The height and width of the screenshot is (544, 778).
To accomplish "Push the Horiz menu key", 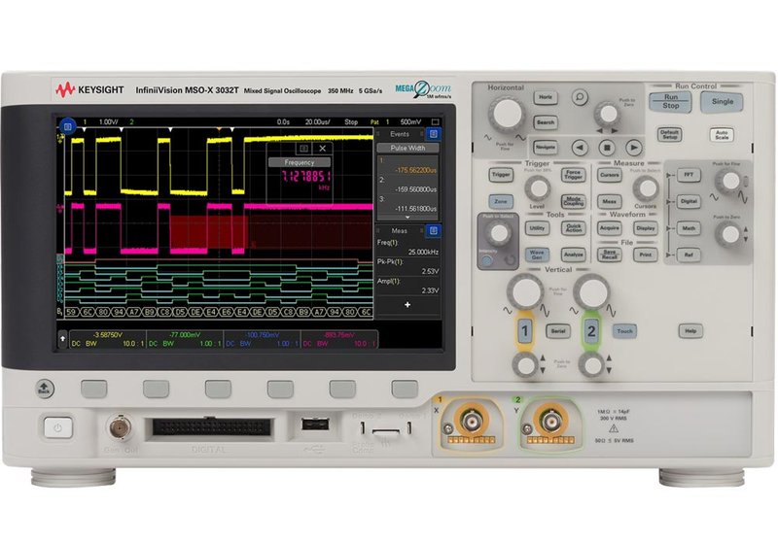I will 546,97.
